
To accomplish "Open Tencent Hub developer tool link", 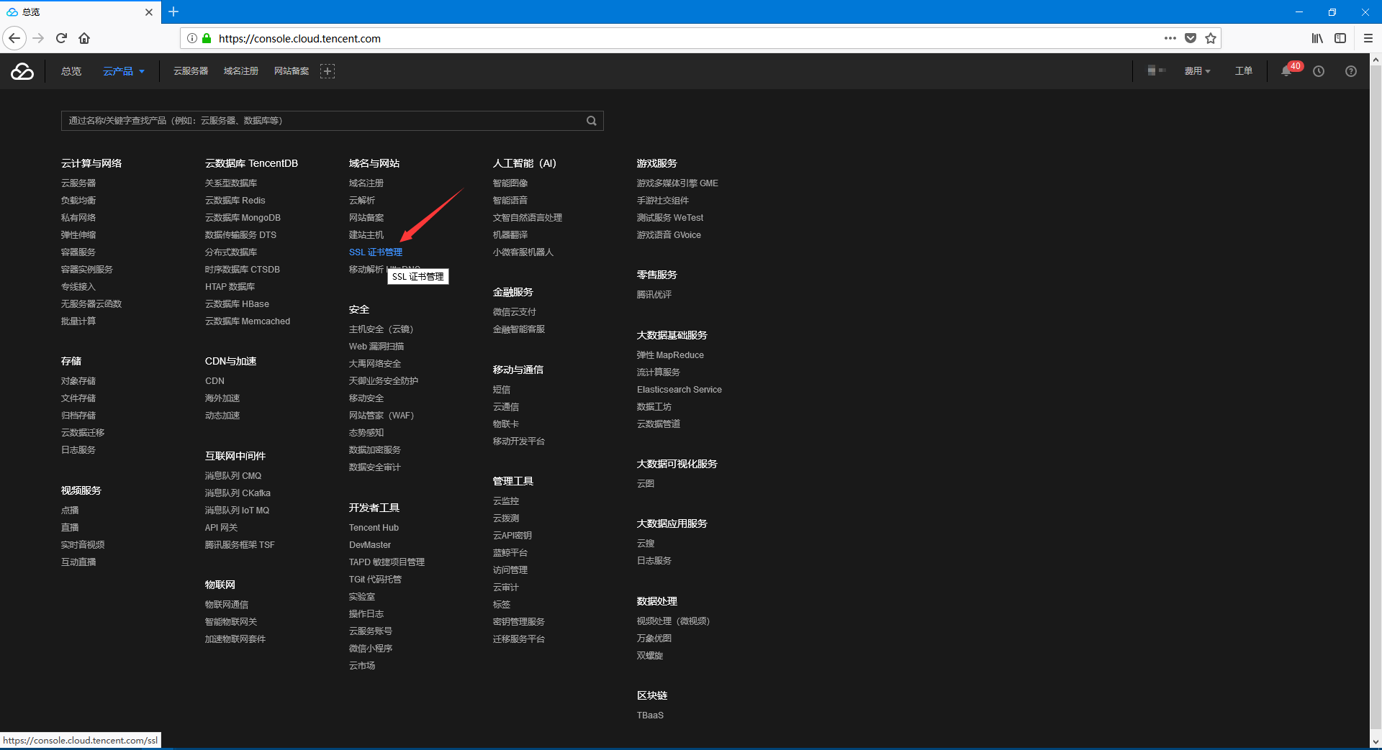I will coord(374,528).
